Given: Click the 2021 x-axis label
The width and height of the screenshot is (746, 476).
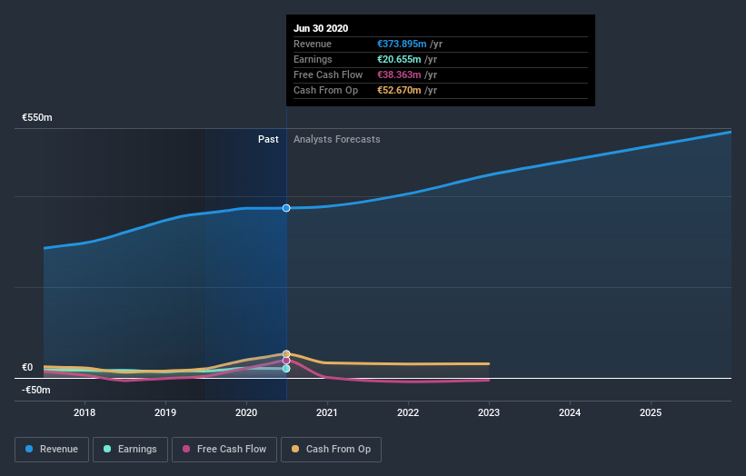Looking at the screenshot, I should click(x=327, y=412).
